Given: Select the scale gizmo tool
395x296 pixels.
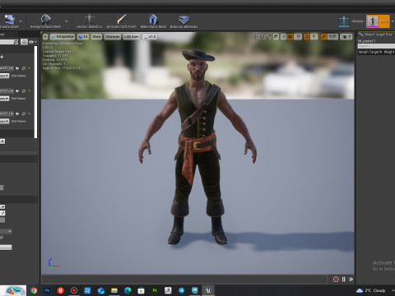Looking at the screenshot, I should (x=268, y=37).
